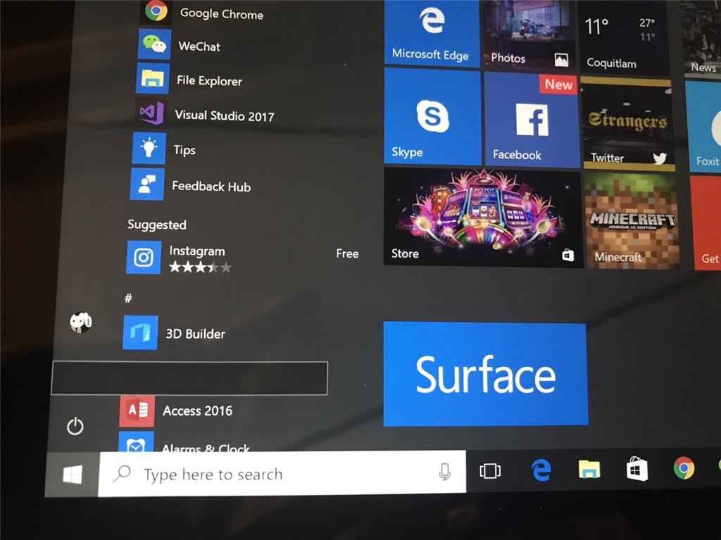This screenshot has width=721, height=540.
Task: Open the Store tile
Action: pos(483,217)
